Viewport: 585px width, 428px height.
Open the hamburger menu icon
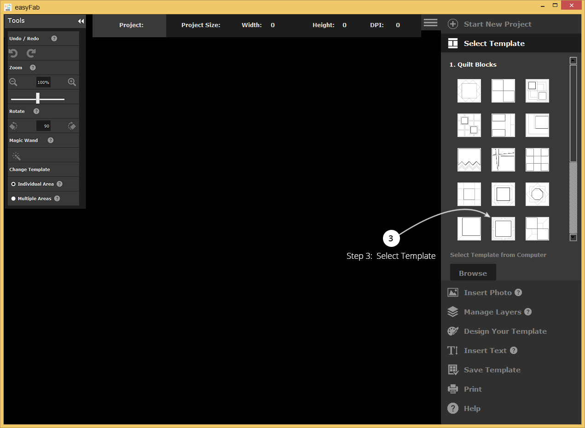430,23
